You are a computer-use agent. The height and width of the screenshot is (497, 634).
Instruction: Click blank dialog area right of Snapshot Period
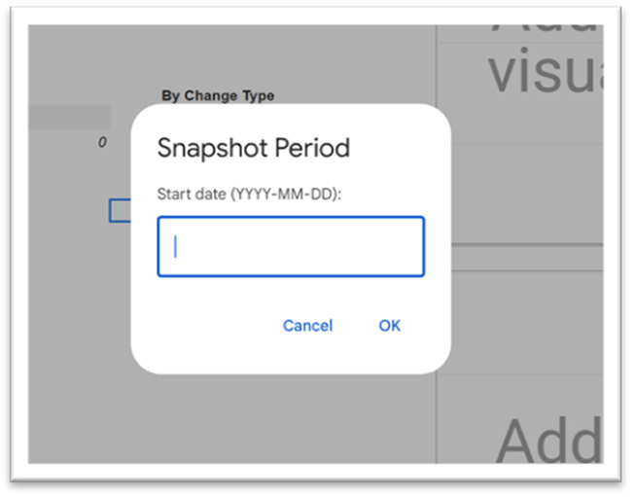(399, 149)
